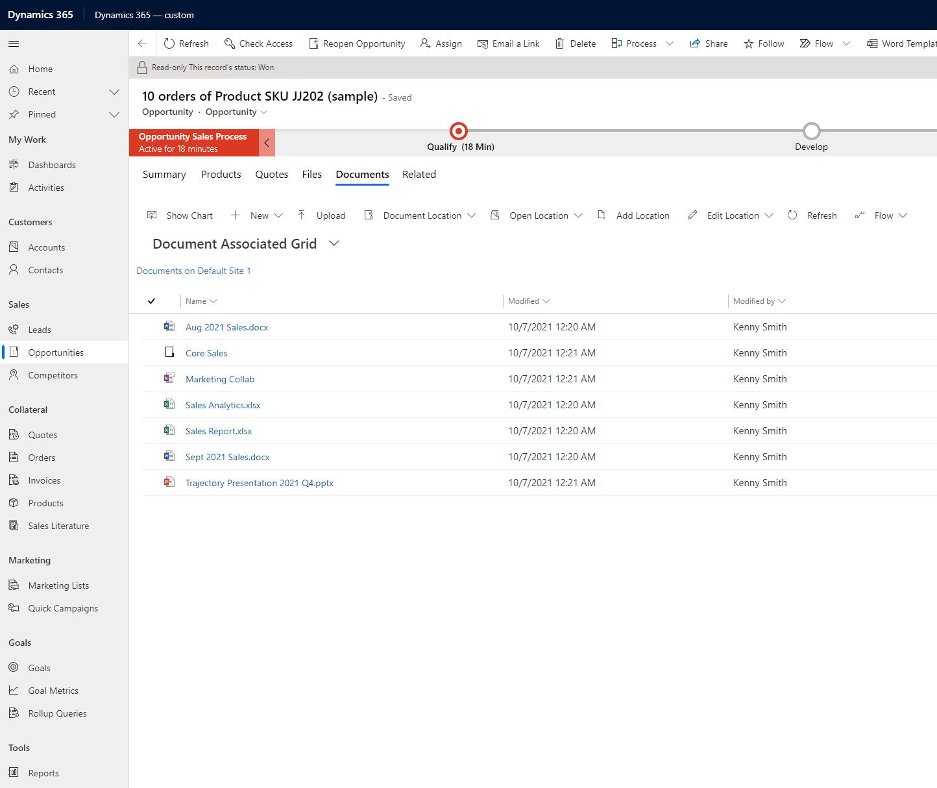Click the Assign command
937x788 pixels.
(x=441, y=43)
